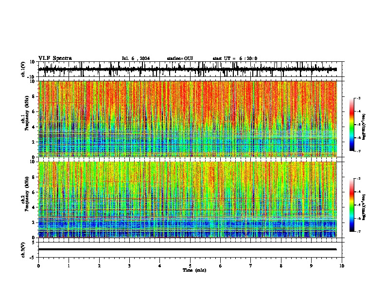Click the ch.1 voltage waveform trace
Image resolution: width=385 pixels, height=298 pixels.
pyautogui.click(x=188, y=69)
